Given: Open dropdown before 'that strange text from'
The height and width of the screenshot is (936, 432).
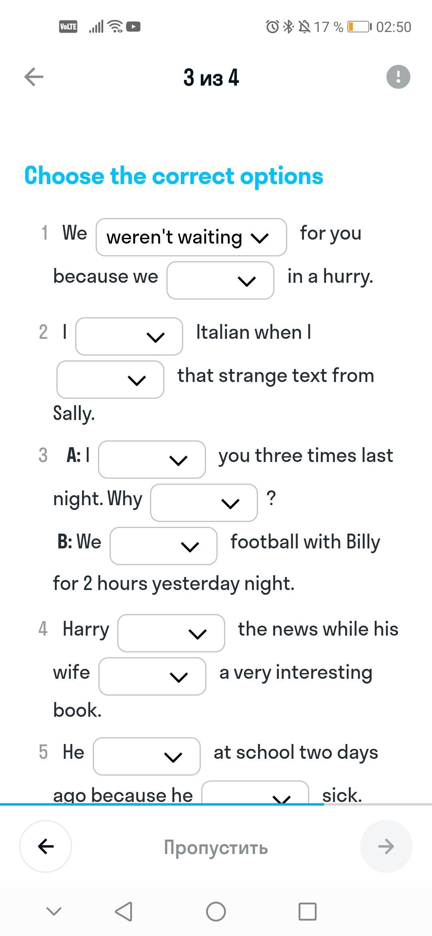Looking at the screenshot, I should pos(110,380).
